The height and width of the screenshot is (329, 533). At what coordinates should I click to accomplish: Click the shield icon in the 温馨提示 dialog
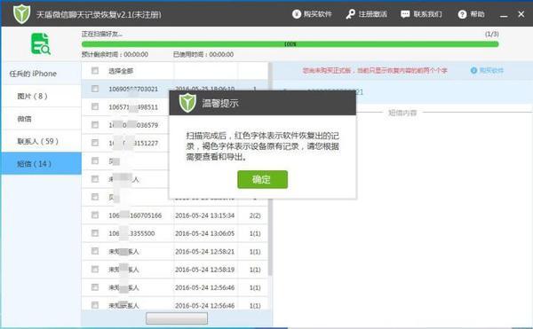click(x=187, y=103)
